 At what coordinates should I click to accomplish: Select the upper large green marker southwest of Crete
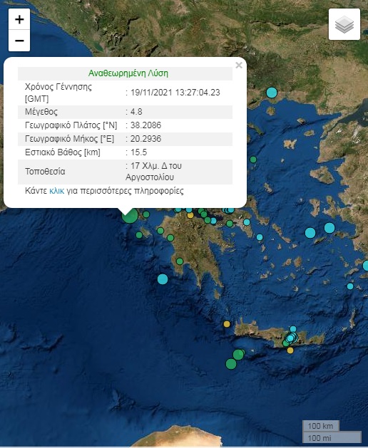point(238,355)
